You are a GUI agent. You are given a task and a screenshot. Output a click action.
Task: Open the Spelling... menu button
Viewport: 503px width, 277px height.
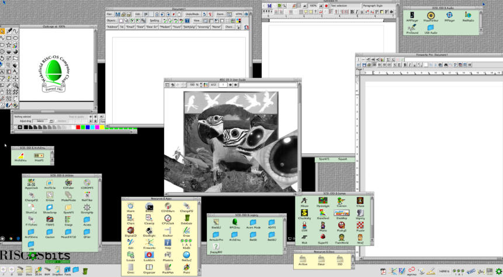pyautogui.click(x=155, y=20)
